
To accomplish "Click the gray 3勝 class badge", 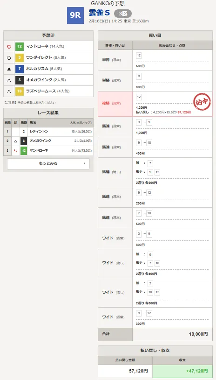I will click(123, 14).
